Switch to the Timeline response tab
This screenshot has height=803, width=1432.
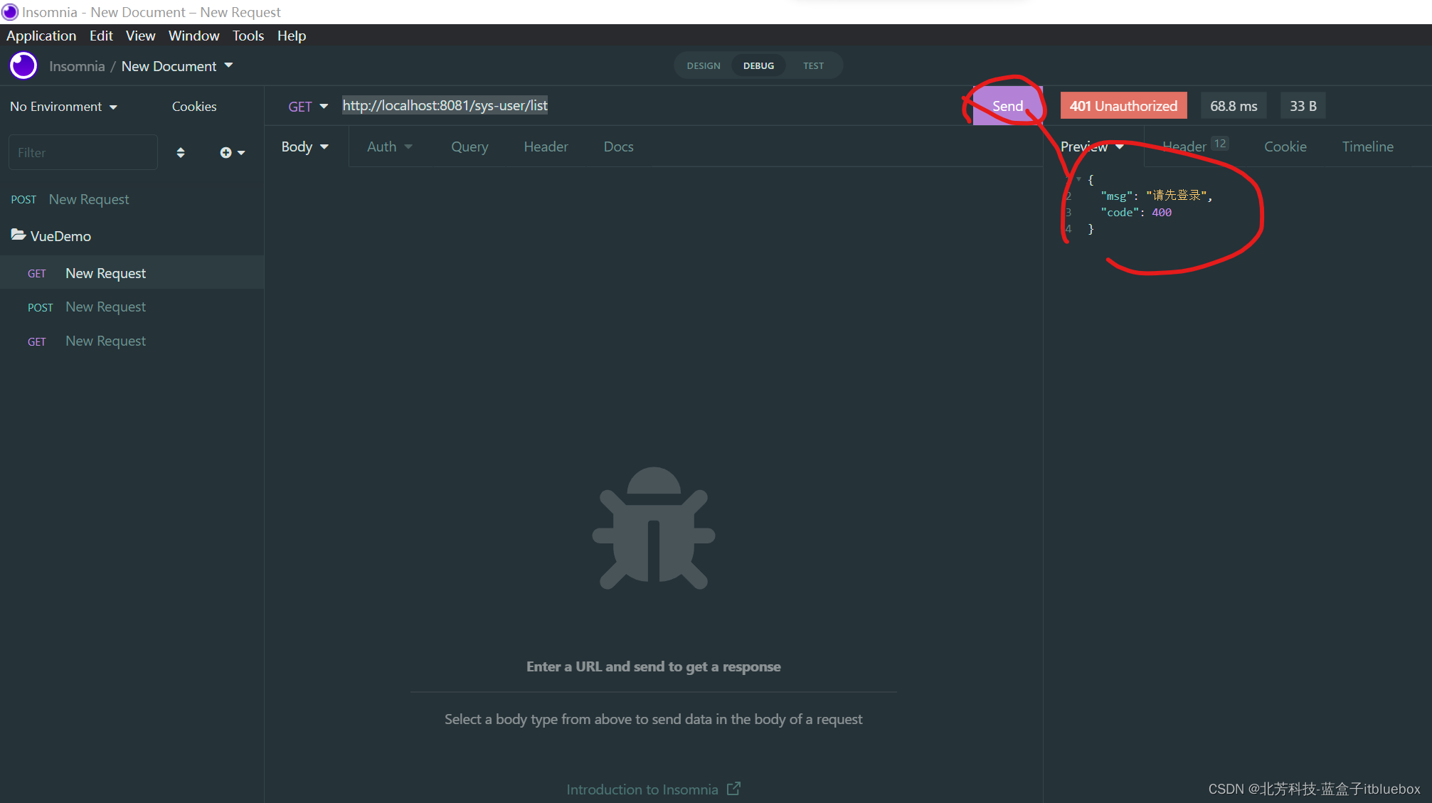pos(1367,147)
